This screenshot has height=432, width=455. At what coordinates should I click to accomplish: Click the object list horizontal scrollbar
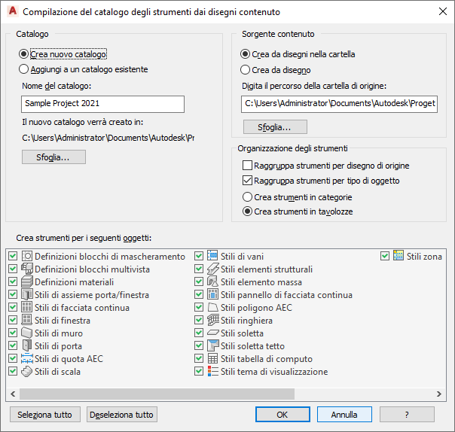pos(157,394)
